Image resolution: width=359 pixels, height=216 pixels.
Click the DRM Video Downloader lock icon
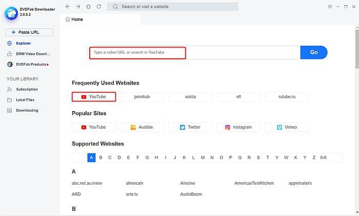pos(9,54)
